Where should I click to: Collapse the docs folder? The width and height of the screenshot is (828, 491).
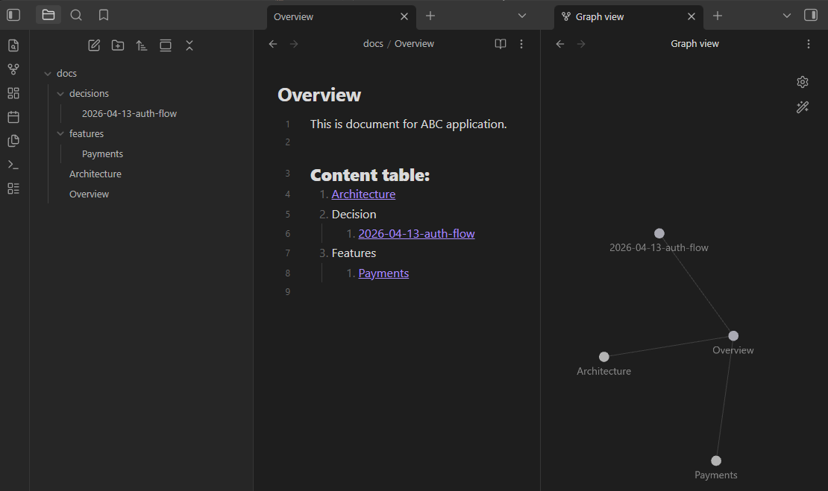coord(48,74)
